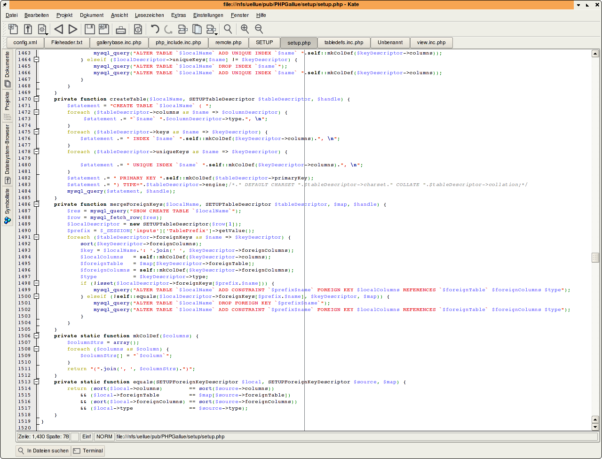Collapse the createTable function at line 1470
This screenshot has width=602, height=459.
tap(37, 99)
